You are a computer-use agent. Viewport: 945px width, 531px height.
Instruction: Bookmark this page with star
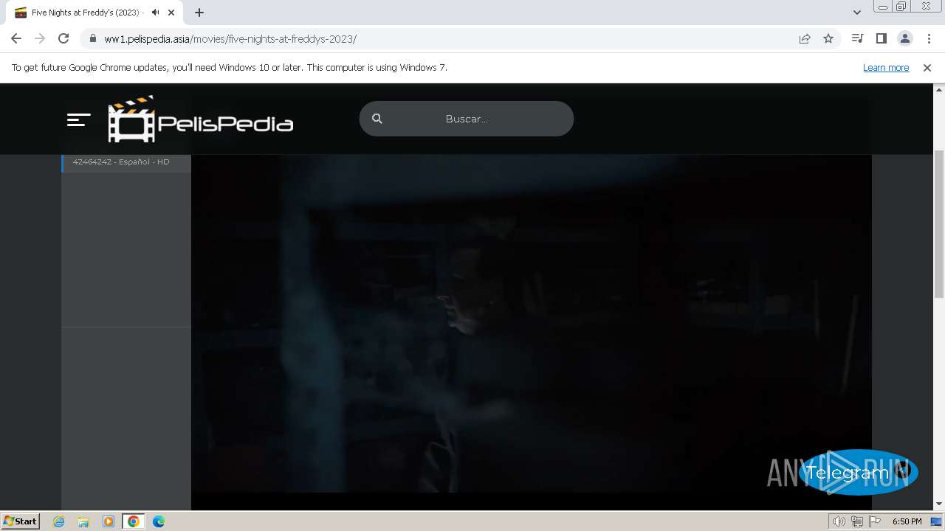point(828,39)
